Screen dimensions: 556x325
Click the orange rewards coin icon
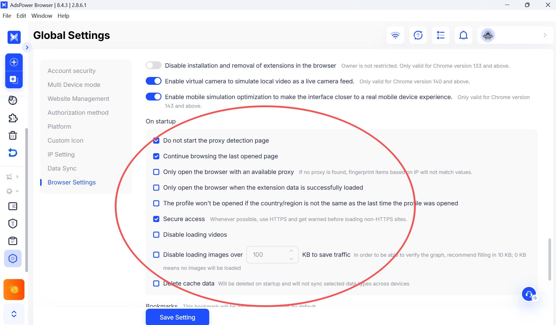(x=14, y=290)
